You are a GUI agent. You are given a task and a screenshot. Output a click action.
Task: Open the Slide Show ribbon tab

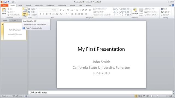pyautogui.click(x=62, y=5)
